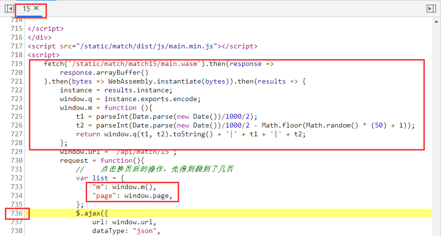This screenshot has width=441, height=236.
Task: Select the file tab labeled 15
Action: (26, 8)
